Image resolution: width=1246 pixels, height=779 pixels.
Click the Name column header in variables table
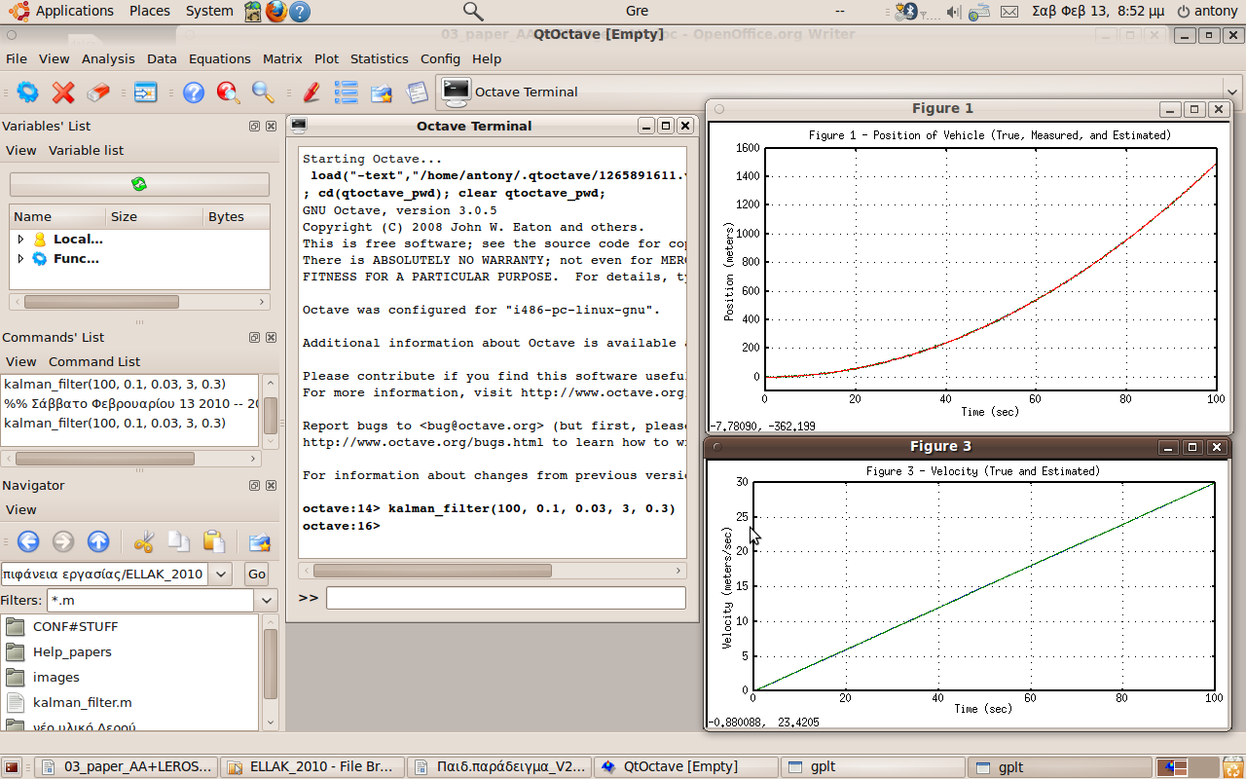[x=57, y=216]
